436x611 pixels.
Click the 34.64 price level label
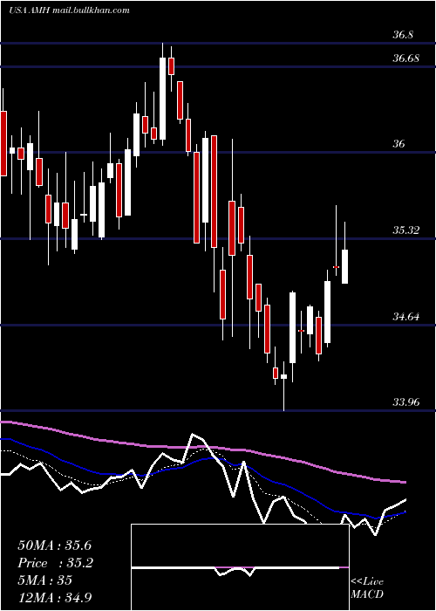pos(406,316)
